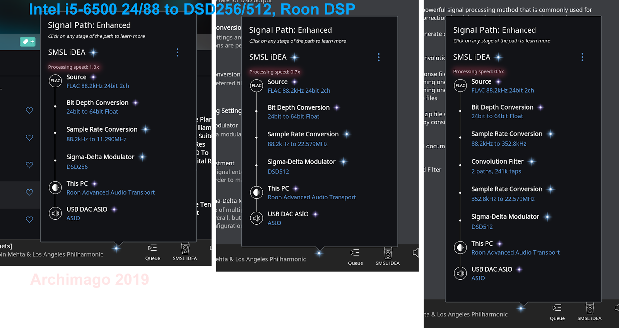
Task: Click '88.2kHz to 352.8kHz' conversion detail
Action: coord(499,144)
